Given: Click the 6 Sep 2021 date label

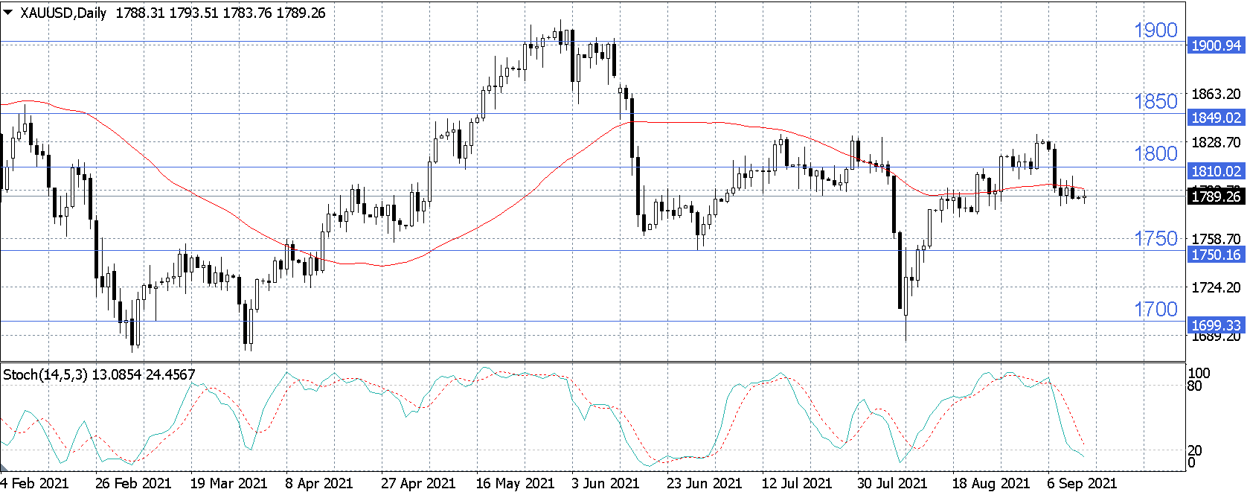Looking at the screenshot, I should click(1082, 483).
